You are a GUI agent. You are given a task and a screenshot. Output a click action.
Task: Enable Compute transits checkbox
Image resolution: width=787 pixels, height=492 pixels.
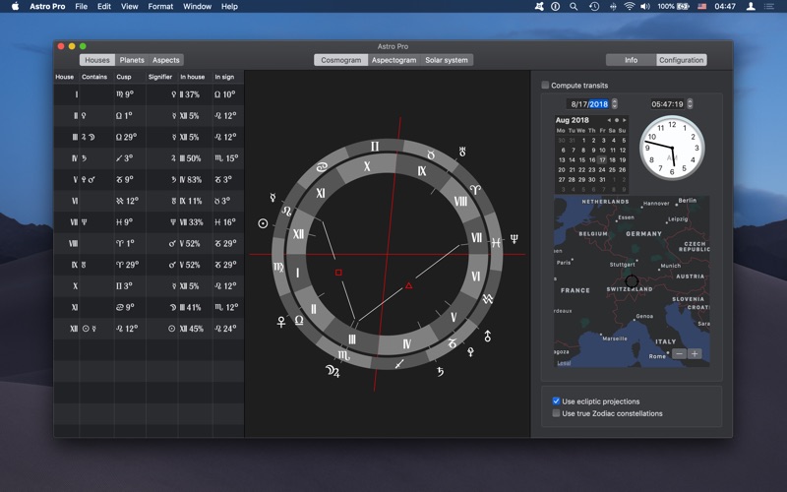(546, 86)
